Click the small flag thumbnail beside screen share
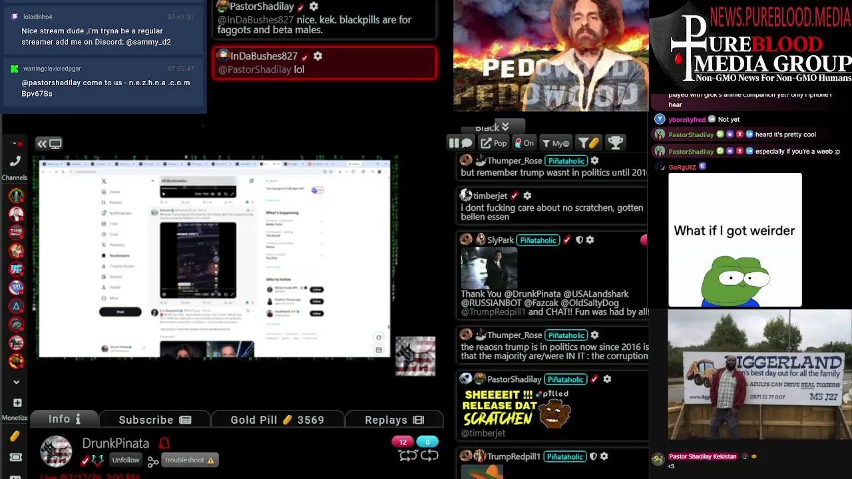This screenshot has width=852, height=479. coord(415,356)
